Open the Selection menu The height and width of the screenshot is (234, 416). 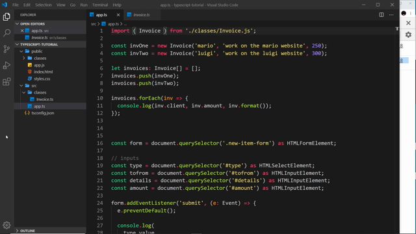tap(44, 5)
